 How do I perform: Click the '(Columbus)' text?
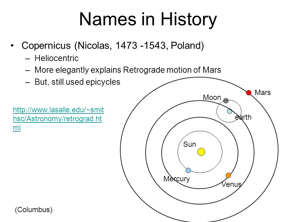34,210
